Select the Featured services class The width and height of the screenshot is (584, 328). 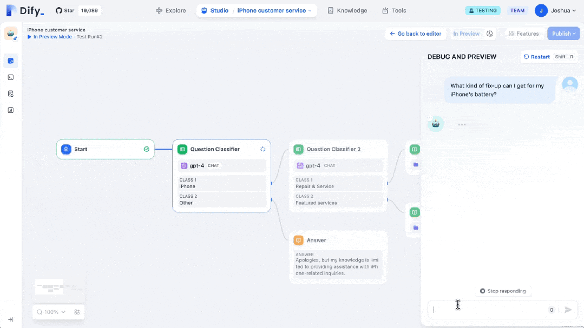pos(338,199)
